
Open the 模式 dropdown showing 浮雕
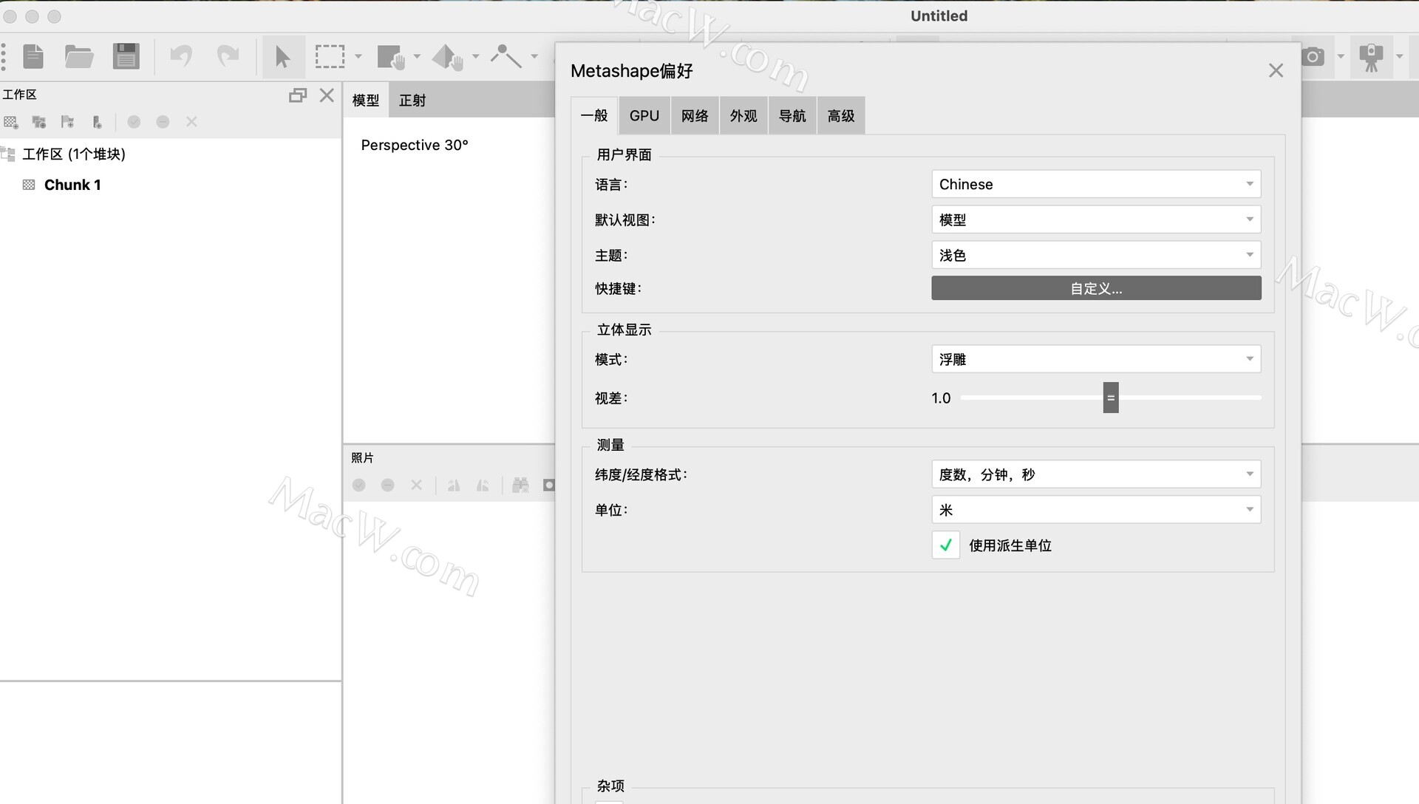coord(1096,359)
